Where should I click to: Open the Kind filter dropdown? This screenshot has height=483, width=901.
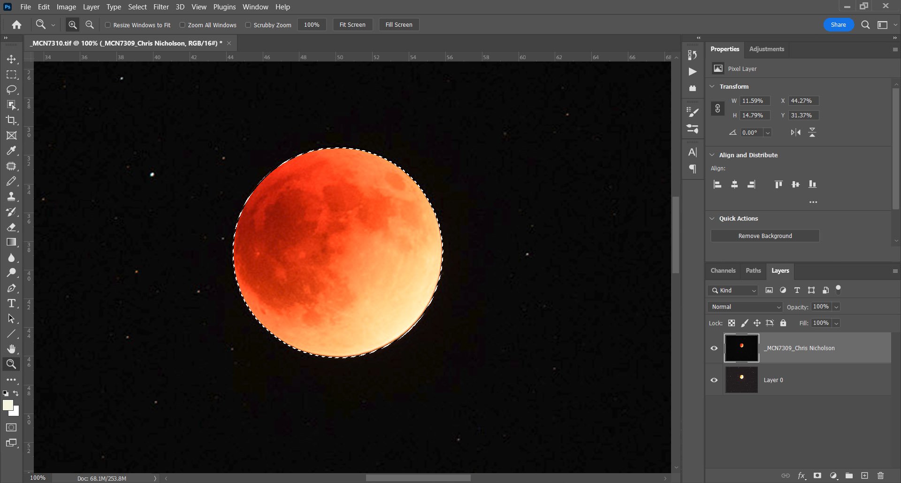733,291
